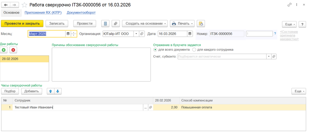Delete work day with red cross icon
This screenshot has height=135, width=310.
pyautogui.click(x=13, y=50)
